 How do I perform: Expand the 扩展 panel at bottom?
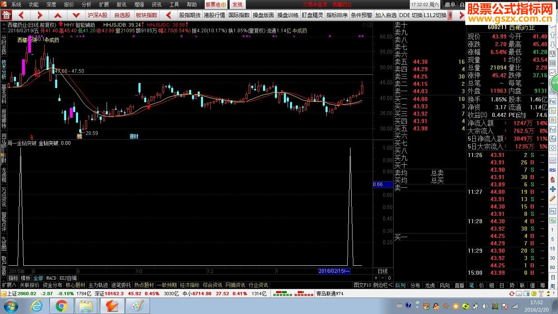tap(9, 285)
